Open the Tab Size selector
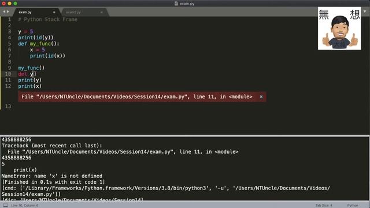 (324, 206)
